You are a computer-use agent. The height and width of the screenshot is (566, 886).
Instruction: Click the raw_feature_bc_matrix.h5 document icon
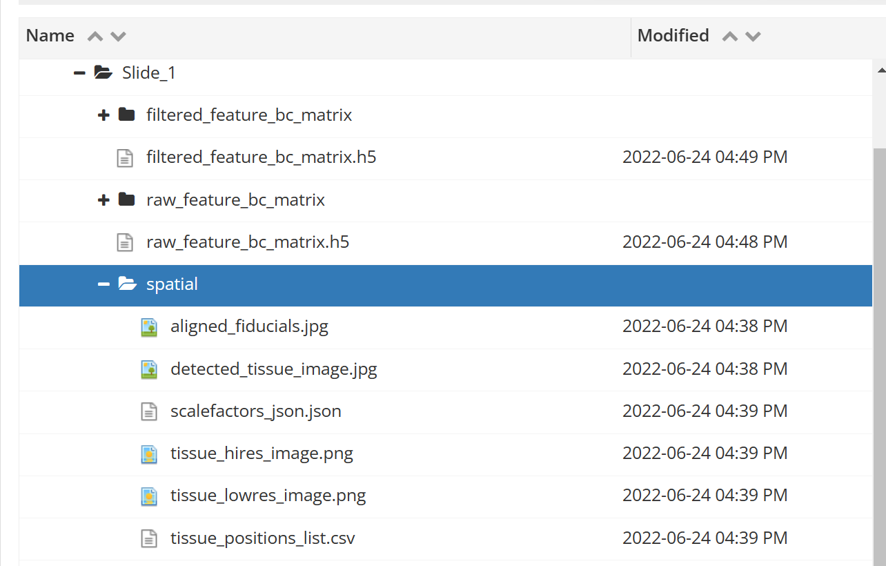[x=125, y=242]
